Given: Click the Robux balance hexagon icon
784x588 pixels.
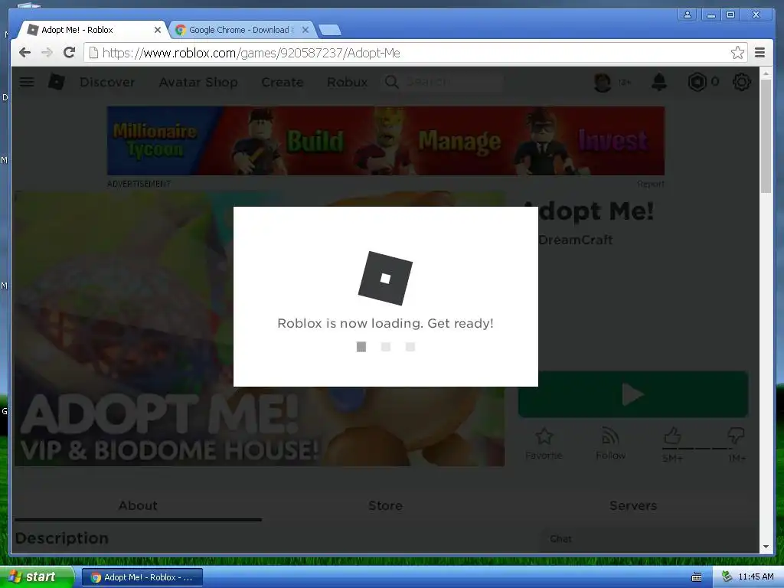Looking at the screenshot, I should click(x=697, y=82).
